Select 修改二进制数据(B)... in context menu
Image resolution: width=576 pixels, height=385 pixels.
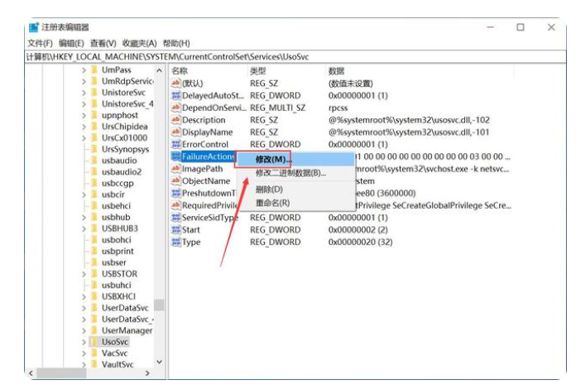coord(290,173)
